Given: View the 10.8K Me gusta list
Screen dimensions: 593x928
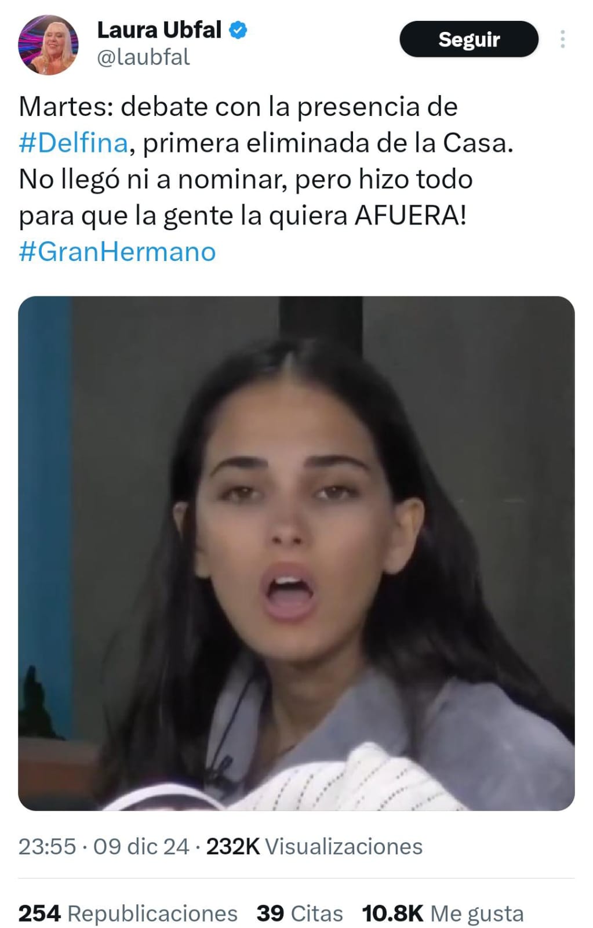Looking at the screenshot, I should (443, 913).
